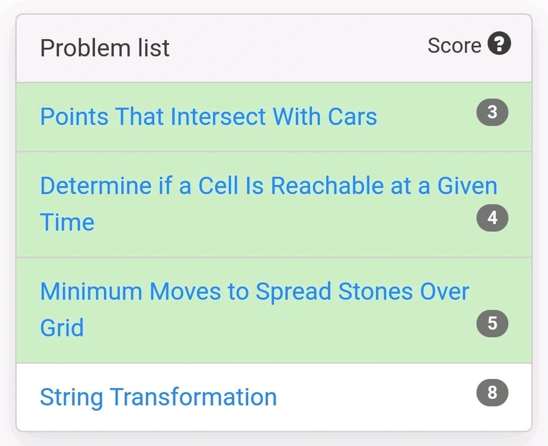Viewport: 548px width, 446px height.
Task: Click the word "Grid" on the third problem's wrapped line
Action: (x=61, y=328)
